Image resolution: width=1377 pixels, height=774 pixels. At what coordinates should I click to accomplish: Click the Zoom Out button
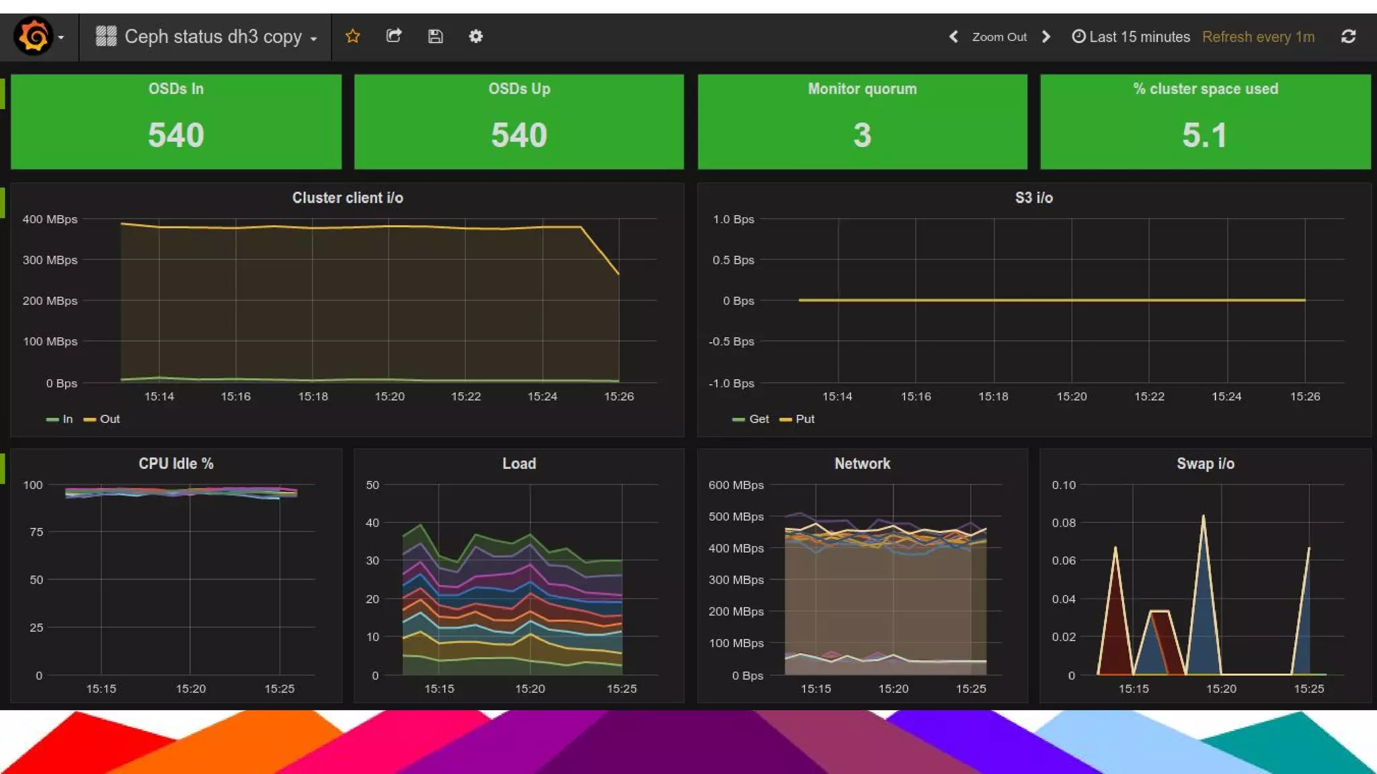tap(999, 37)
